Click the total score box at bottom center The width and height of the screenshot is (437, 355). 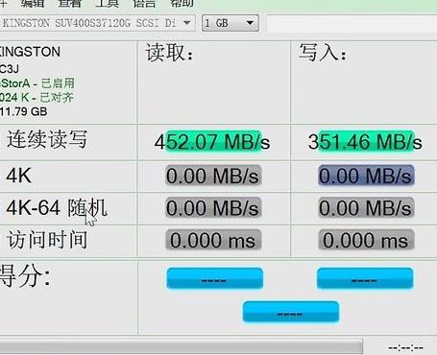[291, 312]
